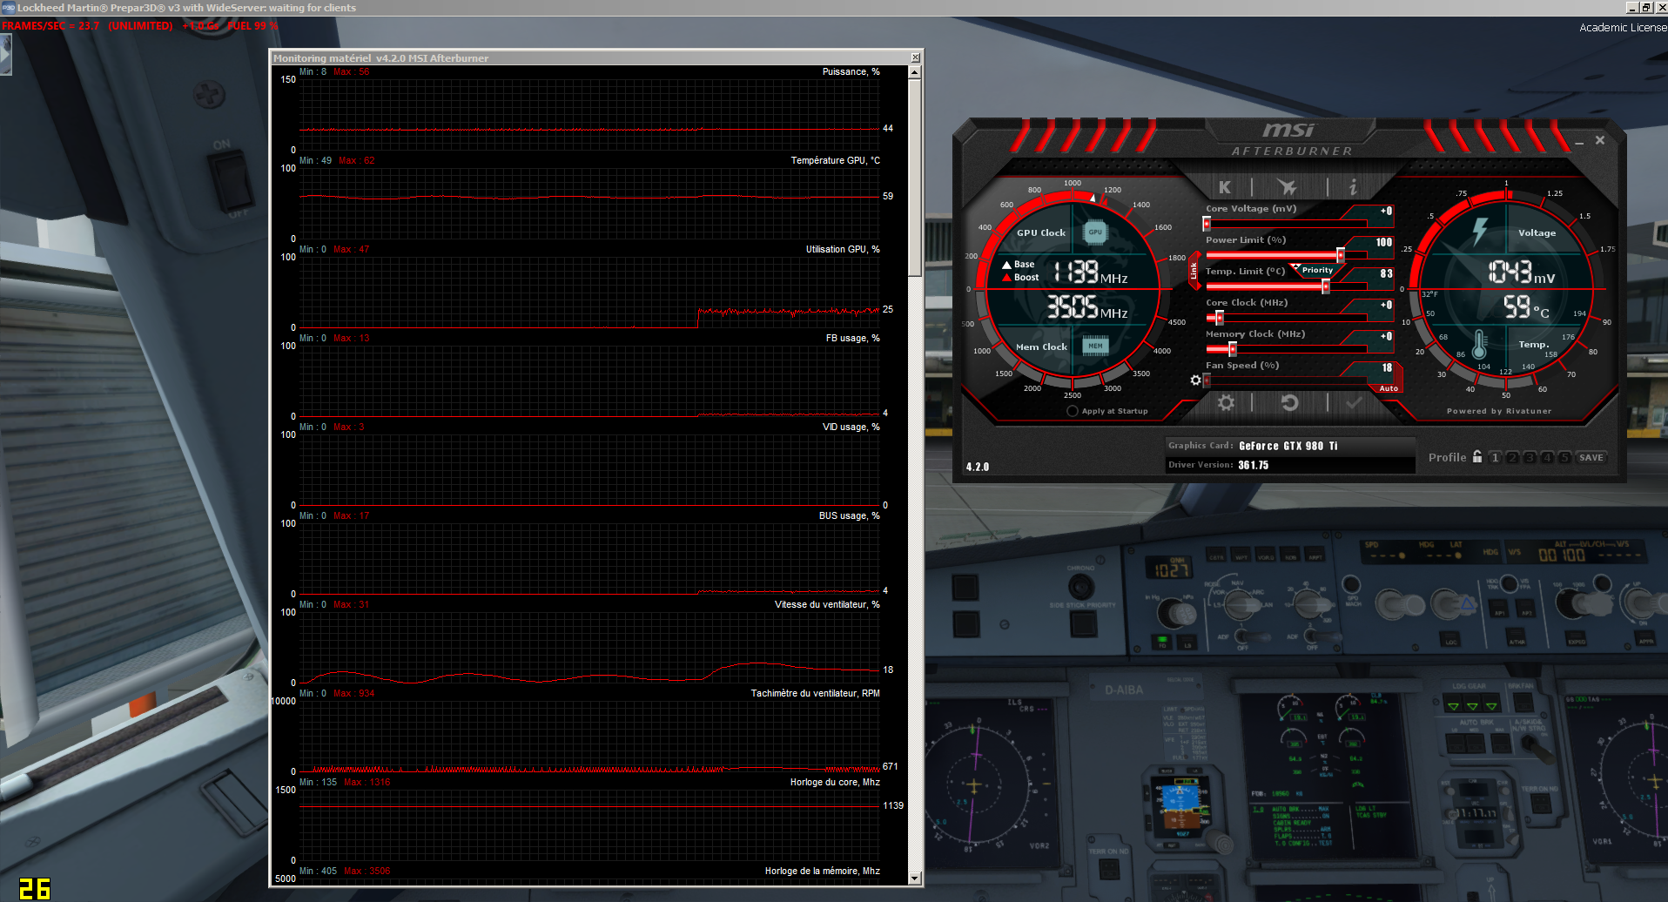The image size is (1668, 902).
Task: Launch OC Scanner airplane icon in Afterburner
Action: pos(1287,186)
